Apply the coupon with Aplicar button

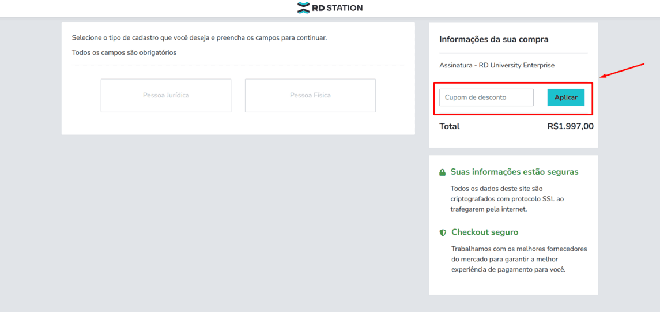565,97
